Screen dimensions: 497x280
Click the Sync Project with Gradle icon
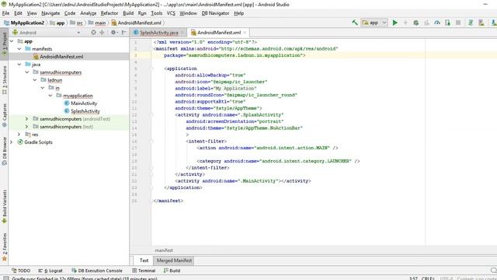471,23
